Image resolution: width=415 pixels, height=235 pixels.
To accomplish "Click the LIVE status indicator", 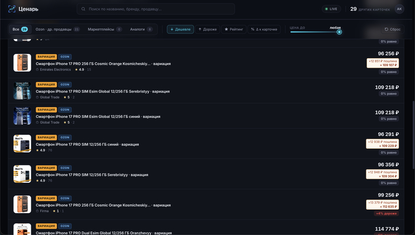I will (x=331, y=9).
